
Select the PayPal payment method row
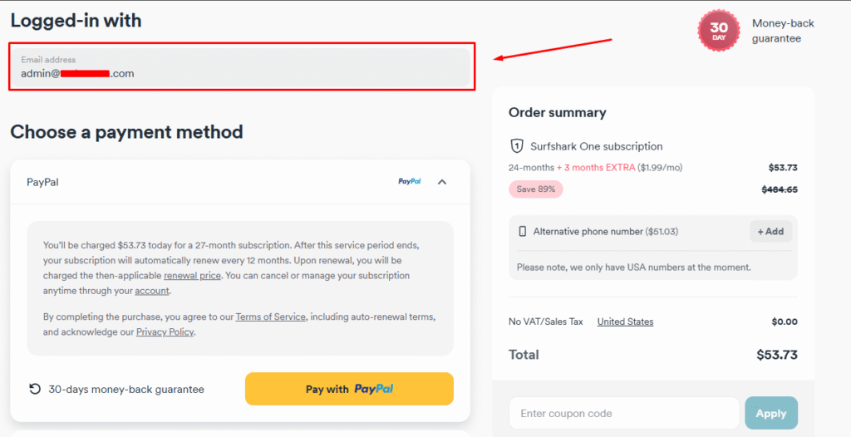(208, 181)
